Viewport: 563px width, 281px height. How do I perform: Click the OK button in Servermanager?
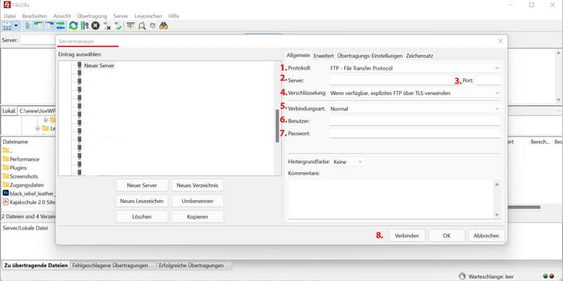(x=446, y=236)
